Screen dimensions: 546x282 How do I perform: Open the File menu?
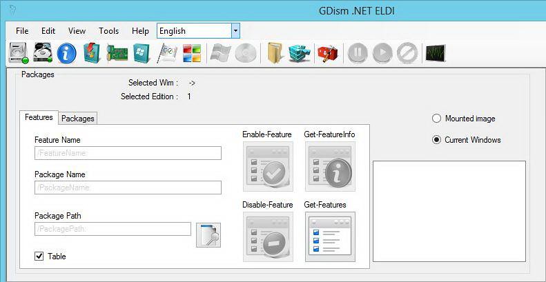click(x=22, y=31)
